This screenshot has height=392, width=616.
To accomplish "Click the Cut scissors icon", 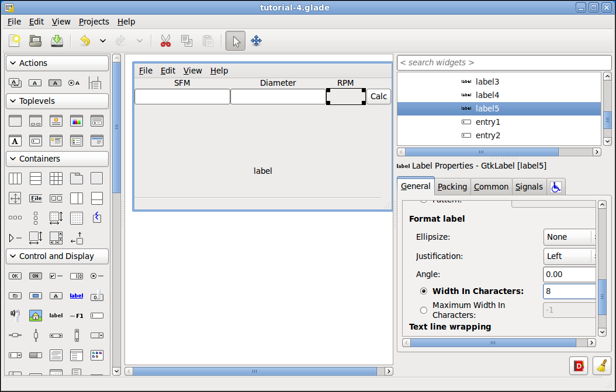I will 165,40.
